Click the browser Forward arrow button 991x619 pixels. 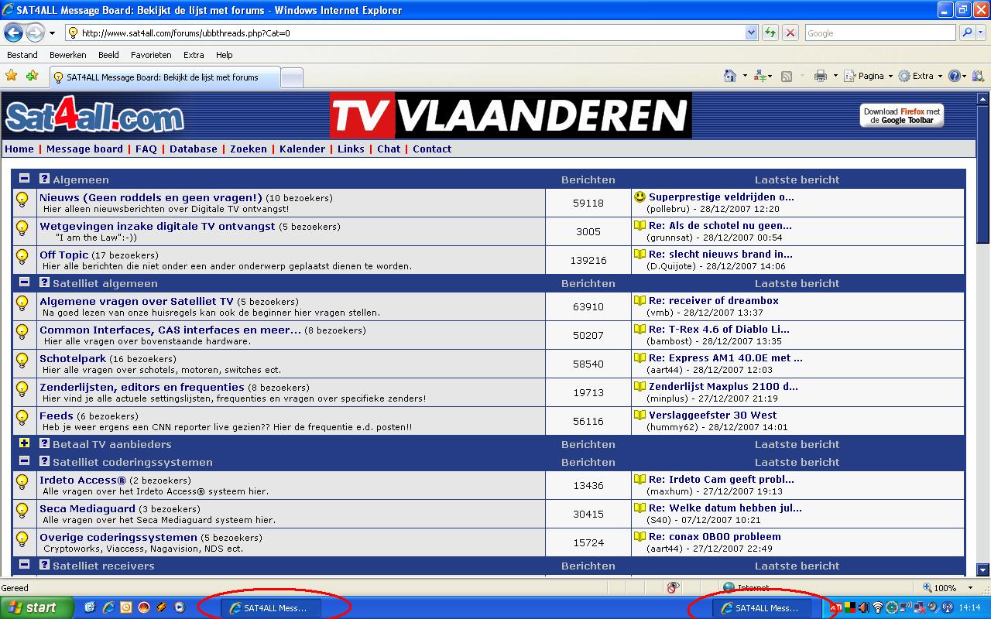35,32
